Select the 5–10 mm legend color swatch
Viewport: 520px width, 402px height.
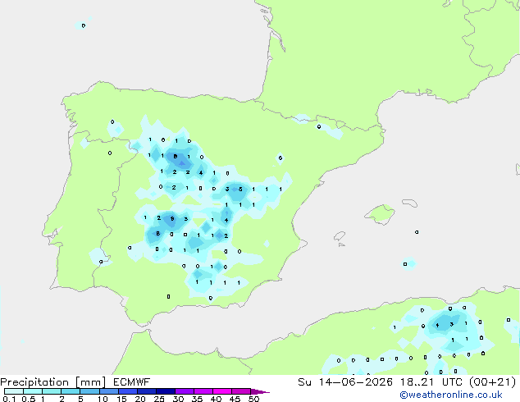(x=89, y=391)
